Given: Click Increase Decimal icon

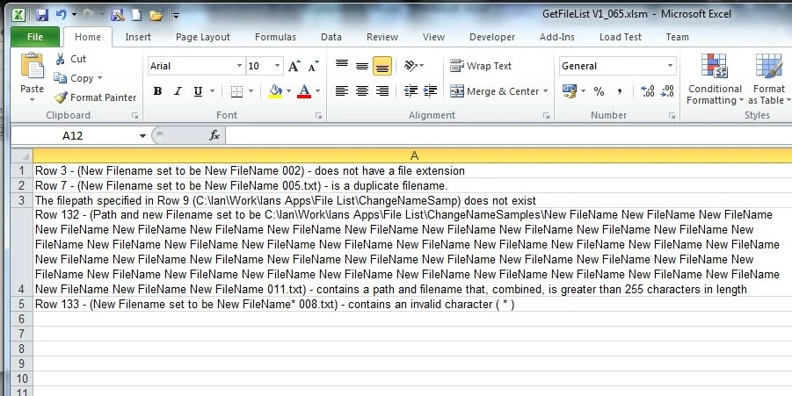Looking at the screenshot, I should coord(648,91).
